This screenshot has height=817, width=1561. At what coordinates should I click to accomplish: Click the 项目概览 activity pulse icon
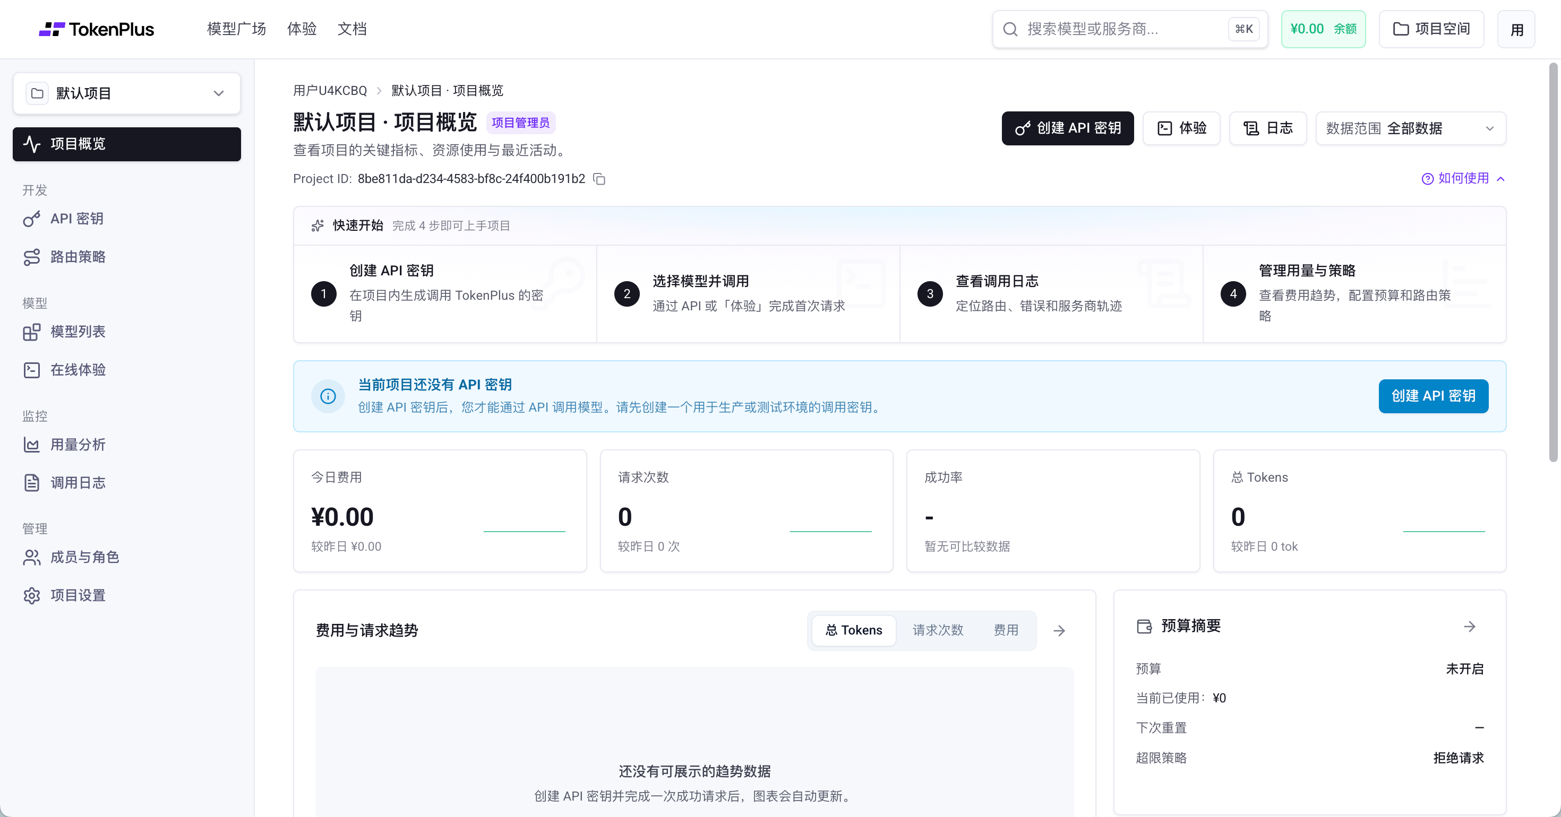pos(31,144)
